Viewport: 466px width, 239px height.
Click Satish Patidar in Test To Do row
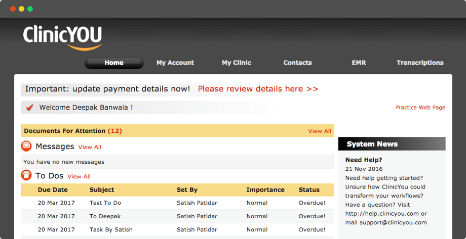tap(197, 203)
